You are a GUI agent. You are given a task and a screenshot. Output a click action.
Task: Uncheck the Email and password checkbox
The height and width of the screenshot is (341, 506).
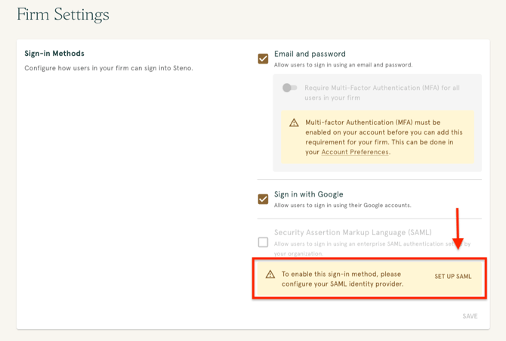263,58
